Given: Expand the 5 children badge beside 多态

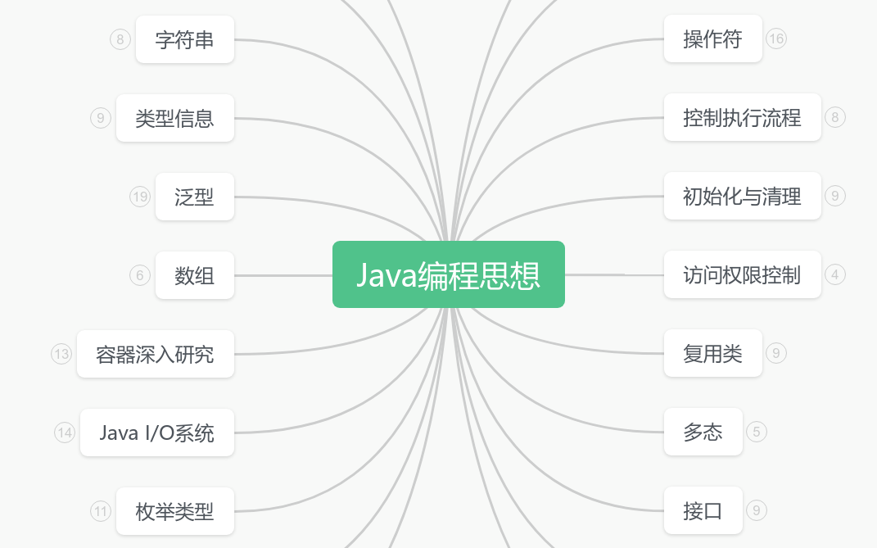Looking at the screenshot, I should coord(757,432).
